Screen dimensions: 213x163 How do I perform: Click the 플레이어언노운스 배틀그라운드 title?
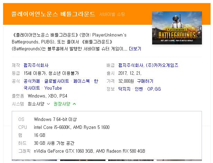[53, 14]
